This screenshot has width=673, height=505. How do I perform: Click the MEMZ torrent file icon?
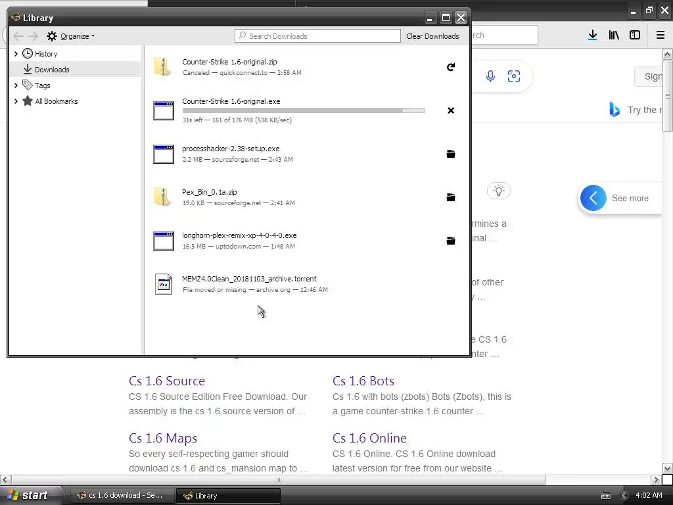tap(164, 284)
